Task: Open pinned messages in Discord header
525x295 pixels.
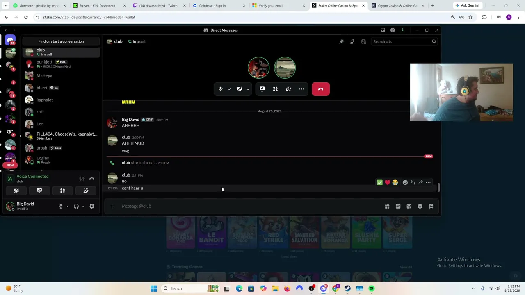Action: [342, 41]
